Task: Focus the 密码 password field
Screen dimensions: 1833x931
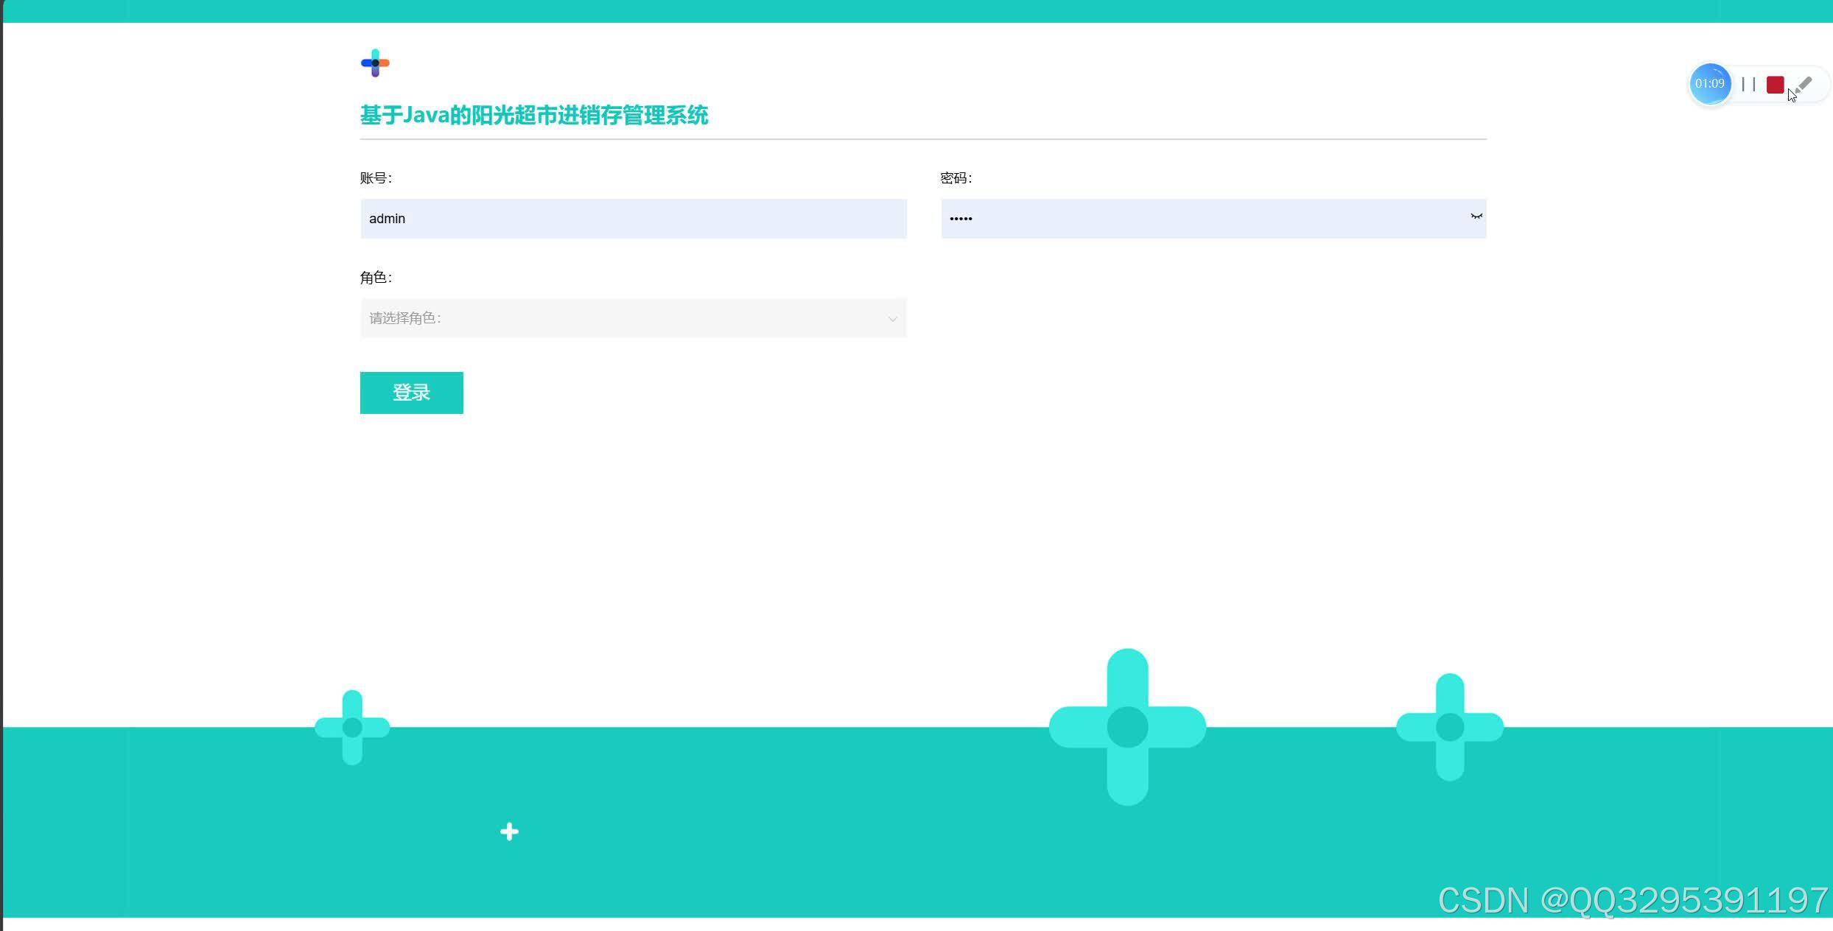Action: click(x=1213, y=219)
